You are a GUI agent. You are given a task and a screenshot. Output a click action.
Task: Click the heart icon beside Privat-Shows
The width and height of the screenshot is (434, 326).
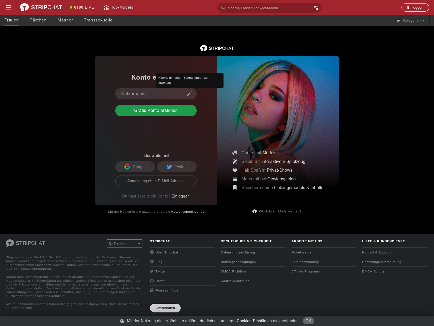235,170
